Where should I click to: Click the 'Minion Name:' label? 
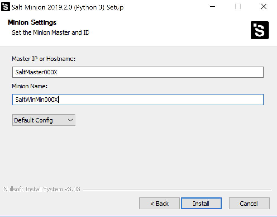(30, 86)
